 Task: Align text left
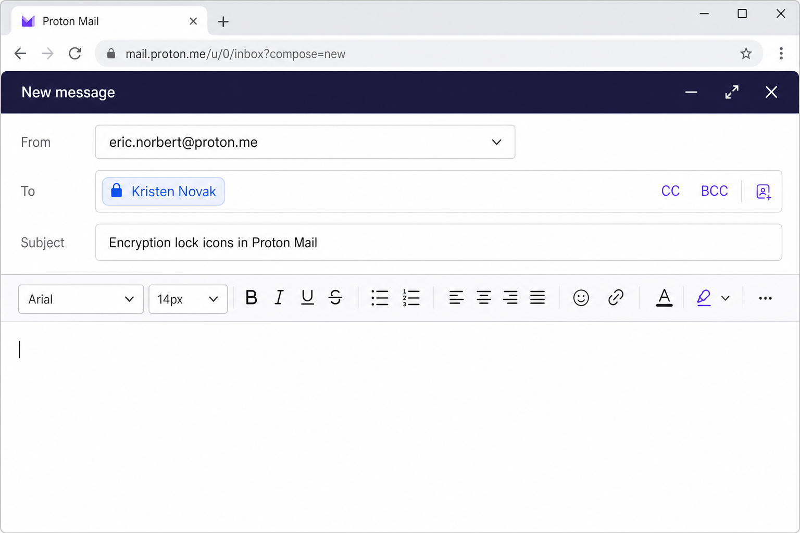pyautogui.click(x=456, y=298)
